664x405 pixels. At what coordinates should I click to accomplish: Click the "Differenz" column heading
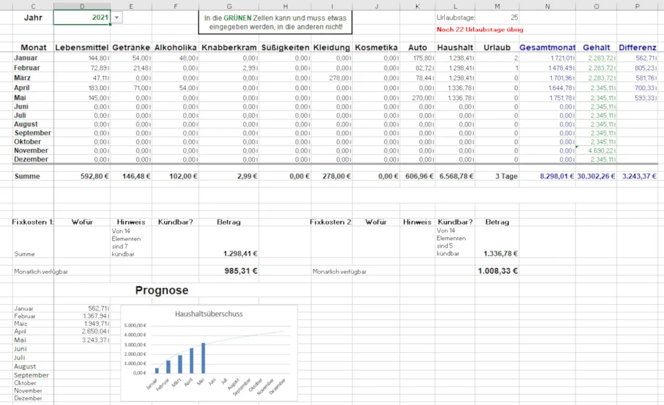coord(637,48)
